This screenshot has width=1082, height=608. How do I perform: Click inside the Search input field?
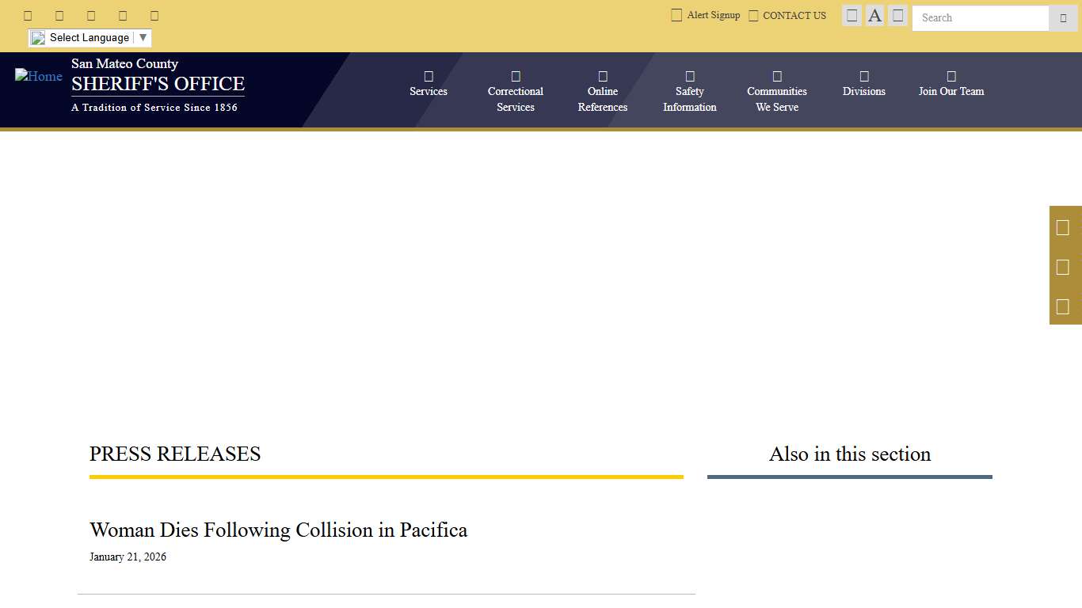pos(980,18)
